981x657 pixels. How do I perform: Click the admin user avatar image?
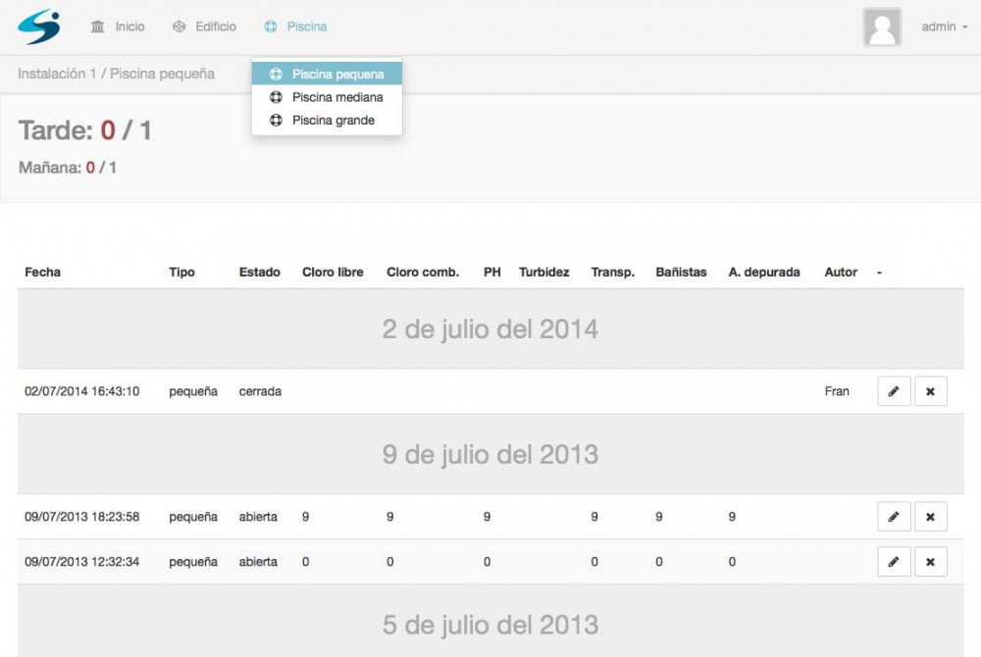point(882,27)
